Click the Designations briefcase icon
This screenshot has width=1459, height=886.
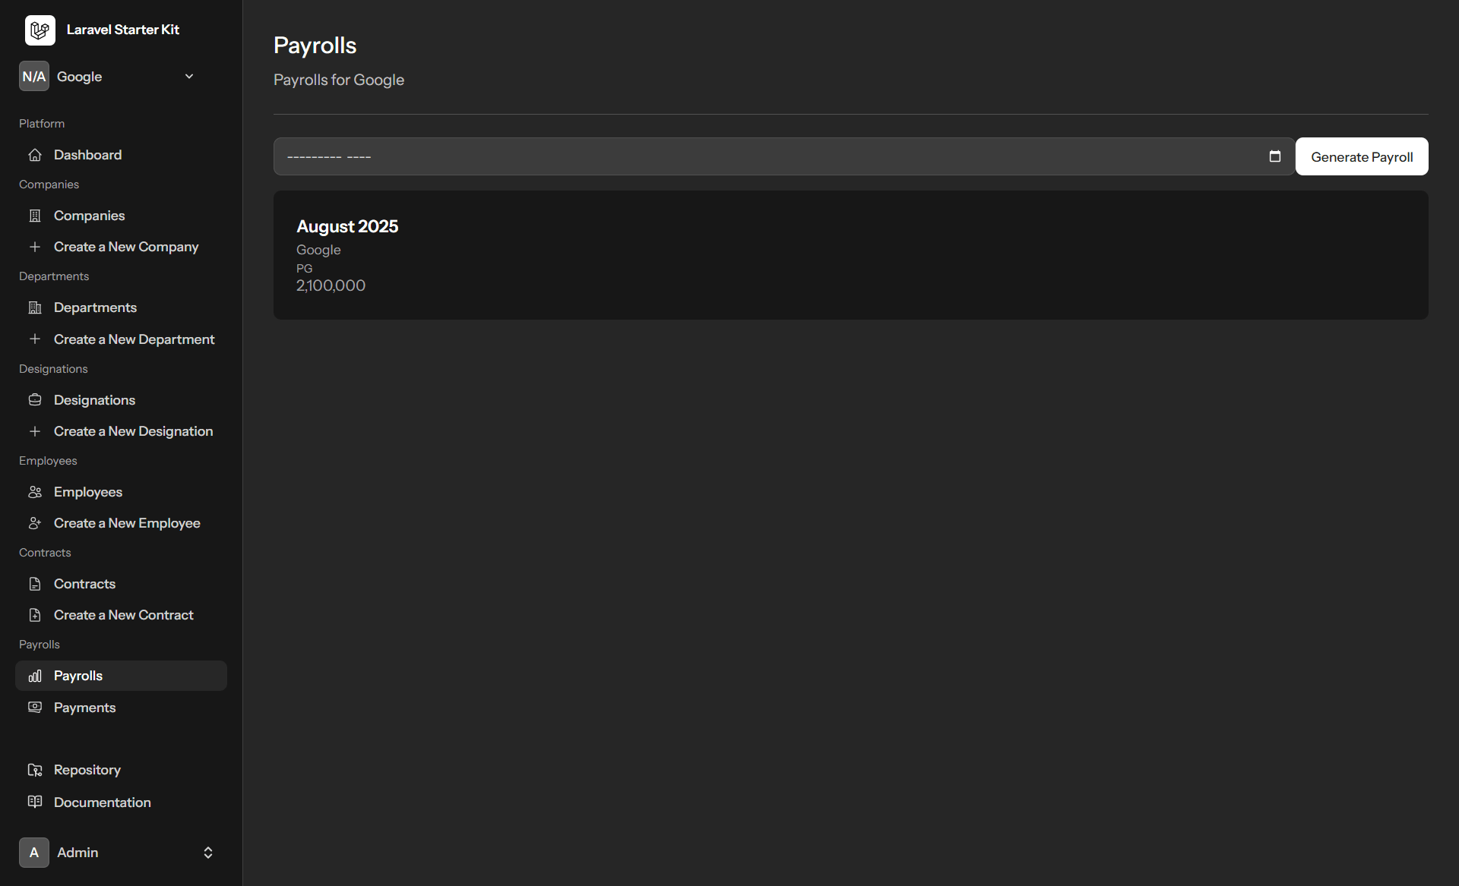(35, 400)
